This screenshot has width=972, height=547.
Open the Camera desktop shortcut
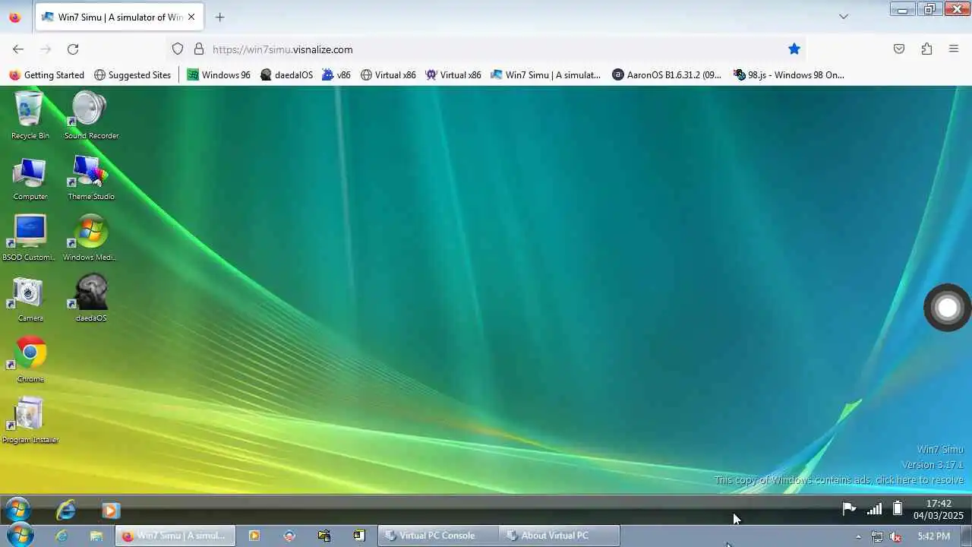[x=30, y=299]
